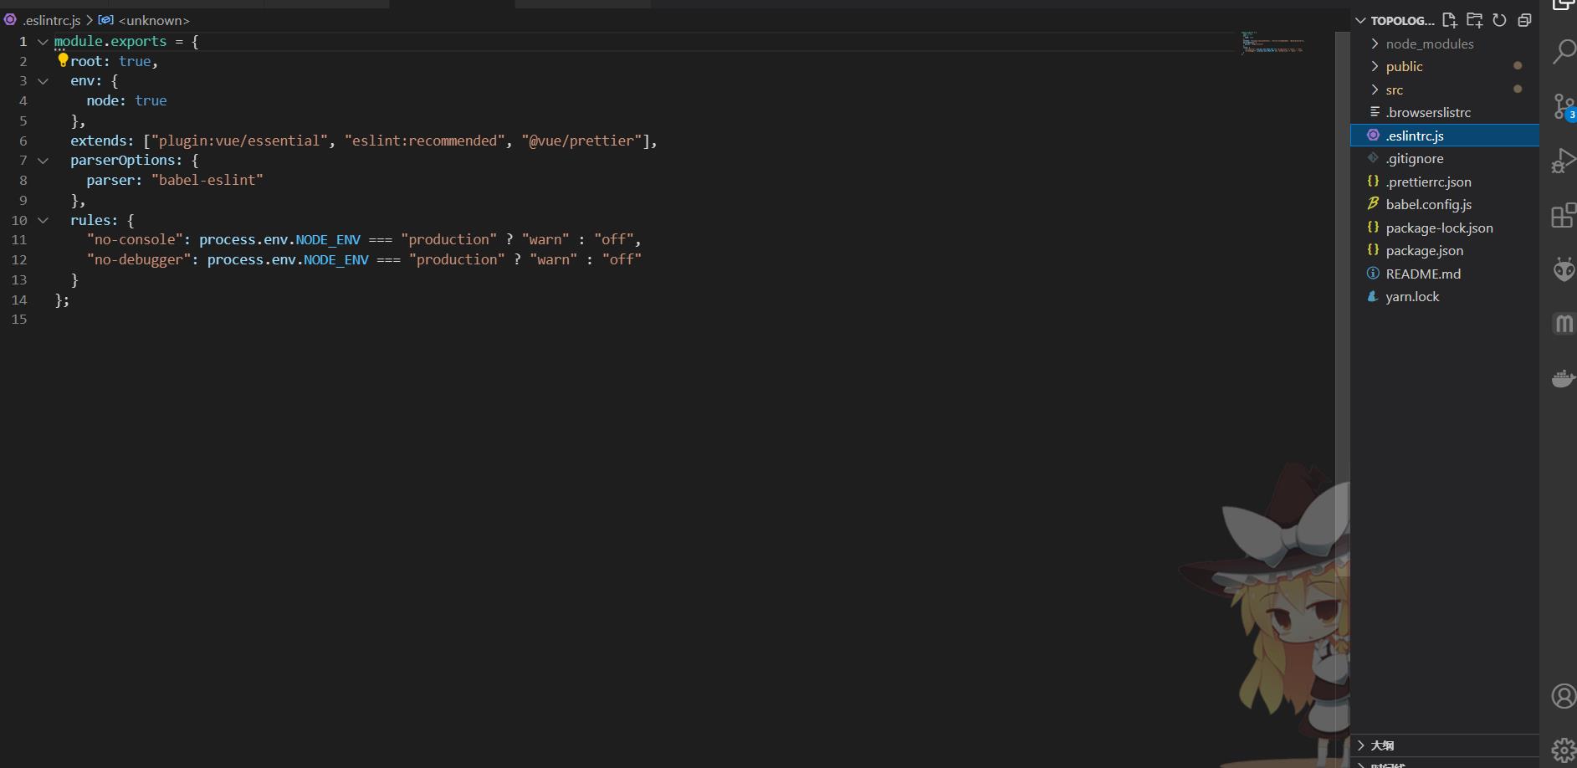Click the New File icon in explorer header
This screenshot has width=1577, height=768.
(x=1450, y=20)
